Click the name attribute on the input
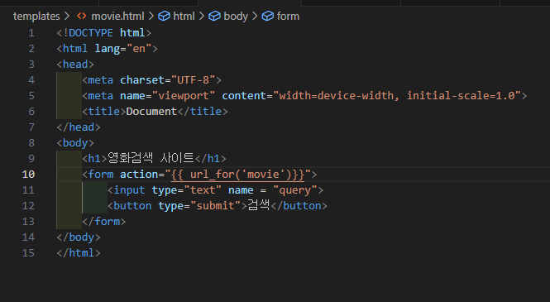 (x=241, y=190)
